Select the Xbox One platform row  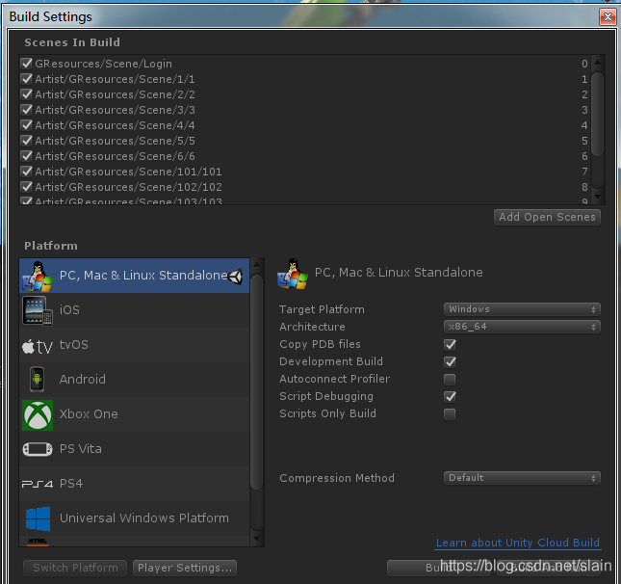coord(134,414)
